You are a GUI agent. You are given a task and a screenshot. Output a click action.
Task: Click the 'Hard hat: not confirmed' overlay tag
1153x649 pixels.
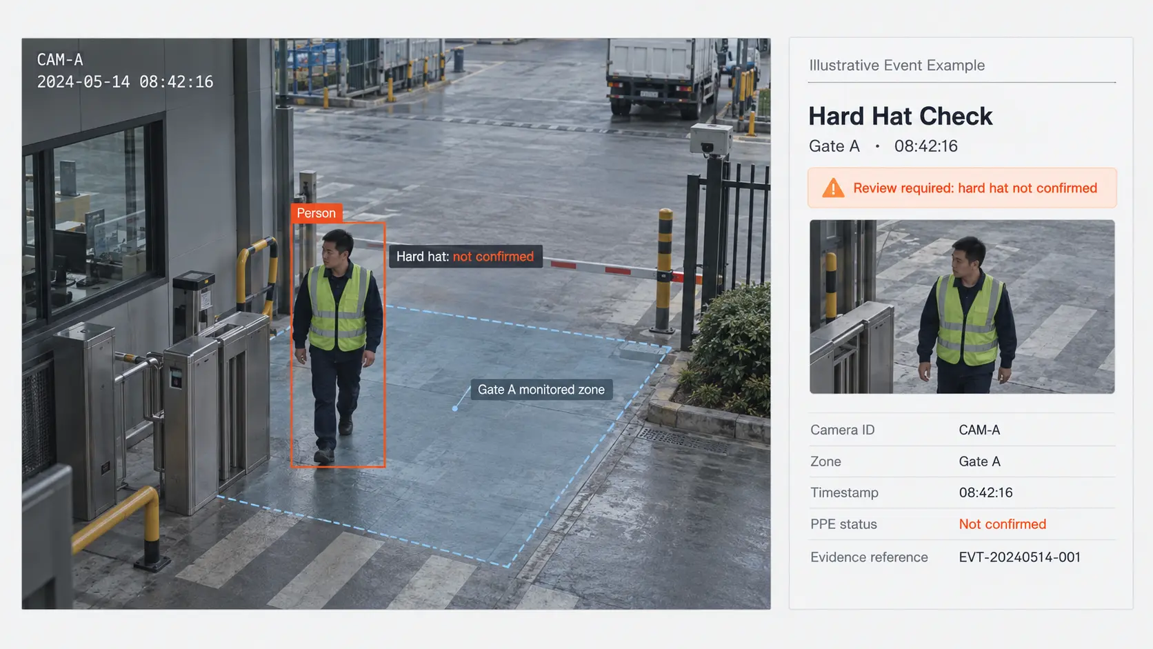point(465,257)
